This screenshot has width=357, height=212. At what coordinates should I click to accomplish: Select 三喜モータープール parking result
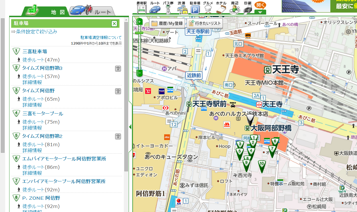[43, 114]
